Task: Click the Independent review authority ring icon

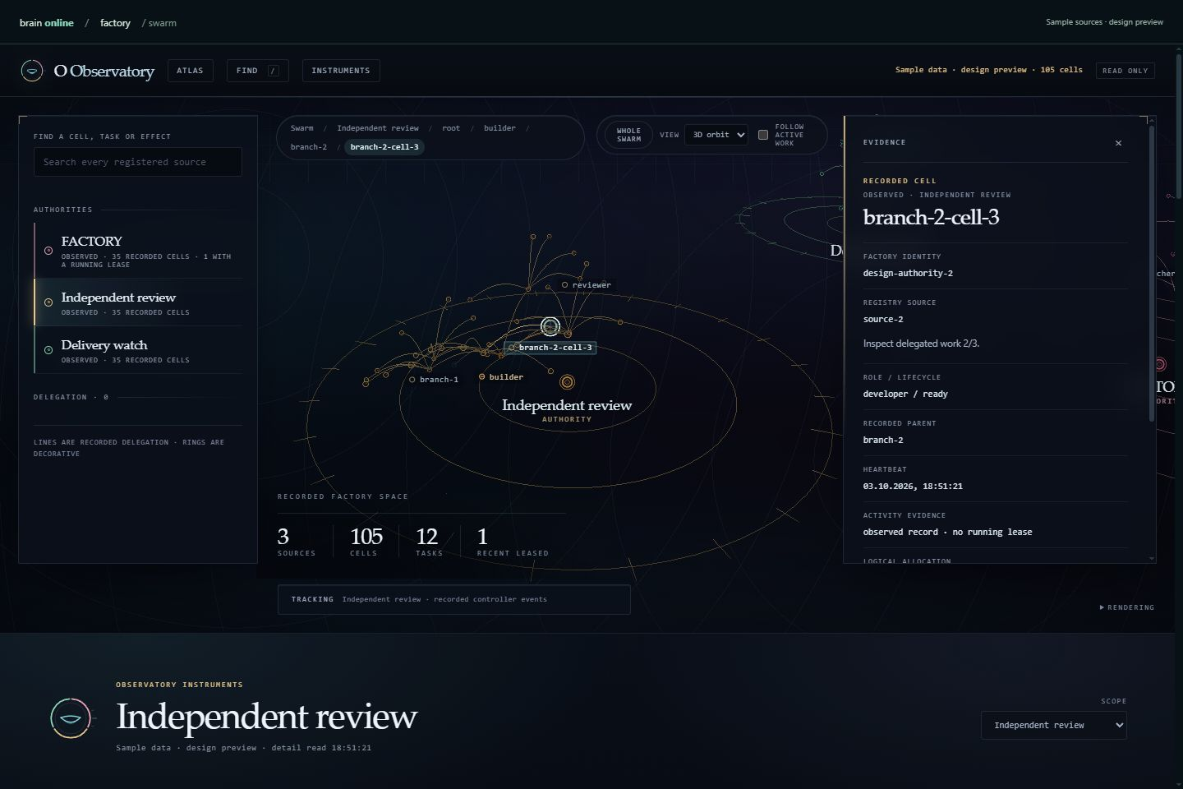Action: click(x=48, y=302)
